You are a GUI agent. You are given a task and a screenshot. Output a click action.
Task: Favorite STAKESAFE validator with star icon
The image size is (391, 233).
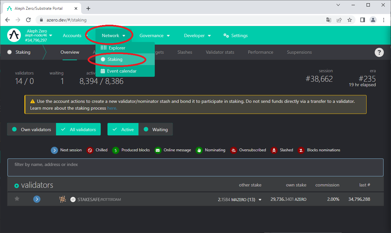click(17, 199)
